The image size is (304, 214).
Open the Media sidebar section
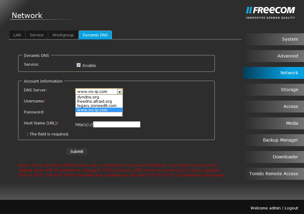click(274, 124)
